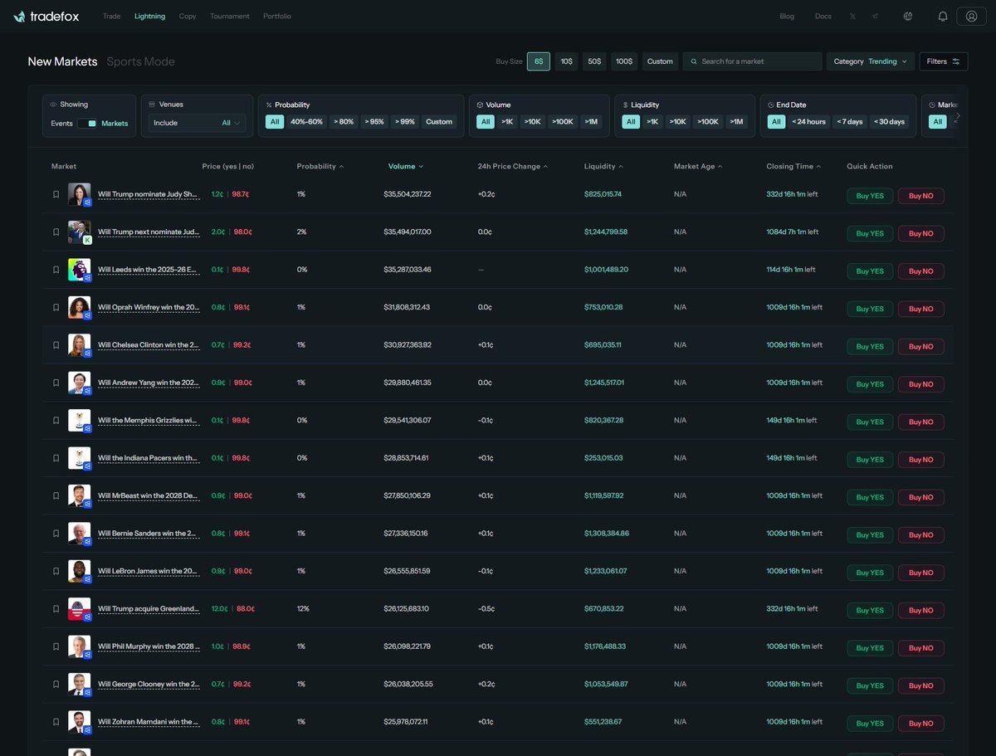The width and height of the screenshot is (996, 756).
Task: Select the 40%-60% probability filter
Action: point(306,122)
